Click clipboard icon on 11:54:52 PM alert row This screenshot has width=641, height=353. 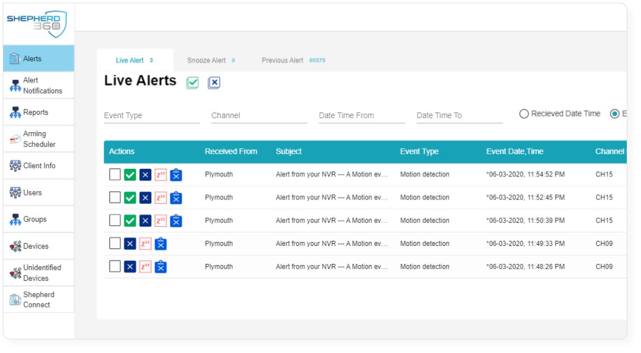176,175
